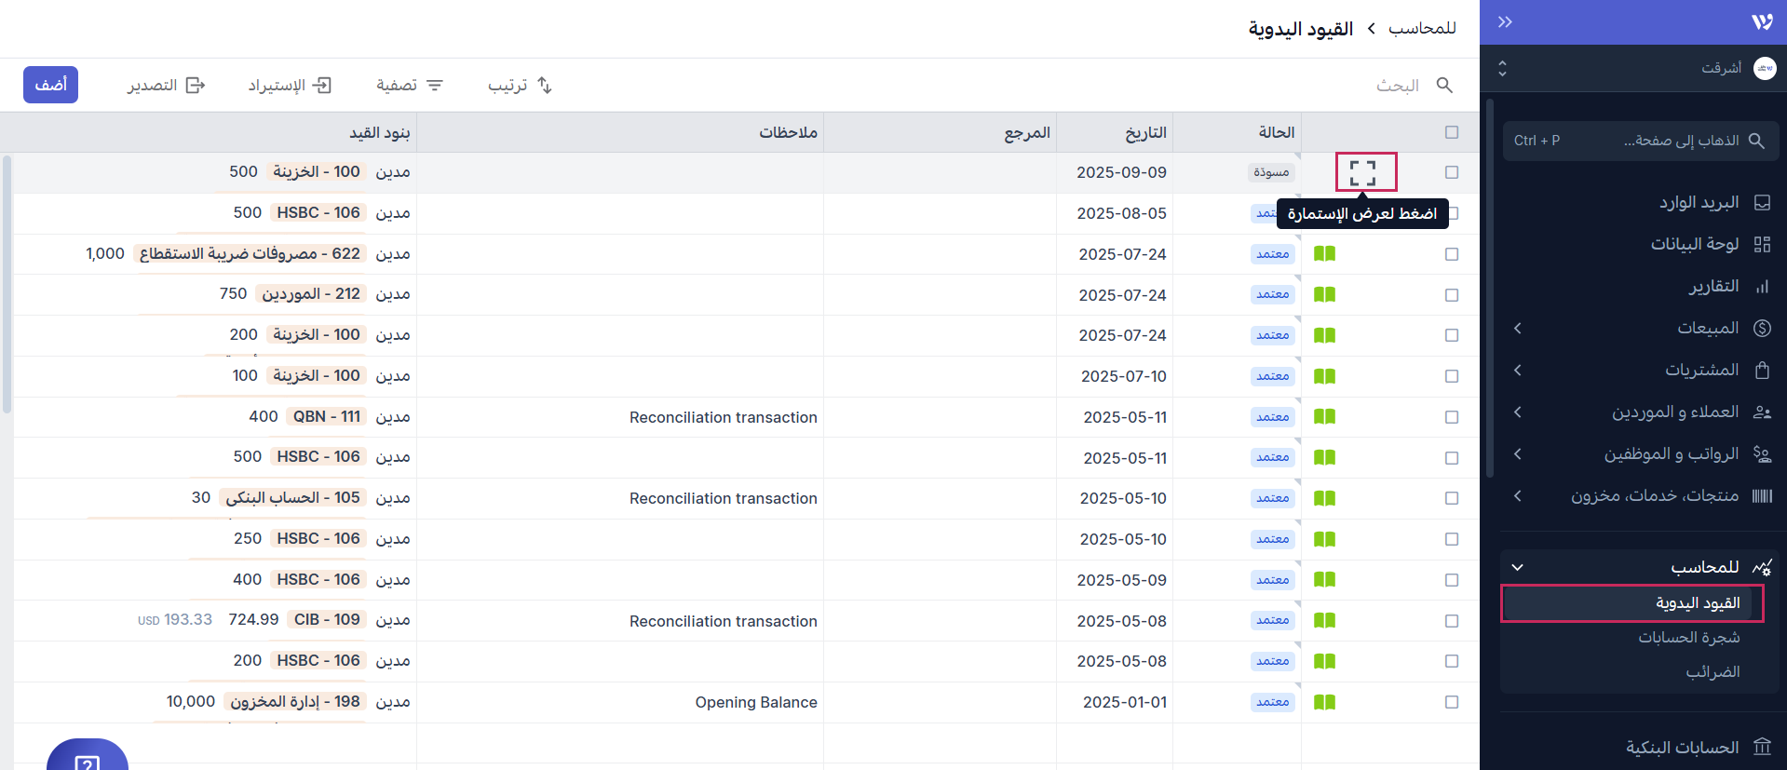1787x770 pixels.
Task: Go to لوحة البيانات in sidebar
Action: coord(1694,244)
